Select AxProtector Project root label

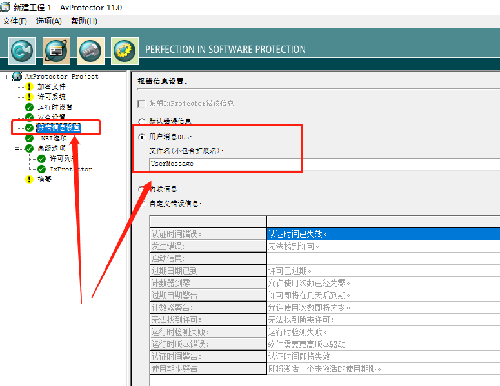pos(62,77)
